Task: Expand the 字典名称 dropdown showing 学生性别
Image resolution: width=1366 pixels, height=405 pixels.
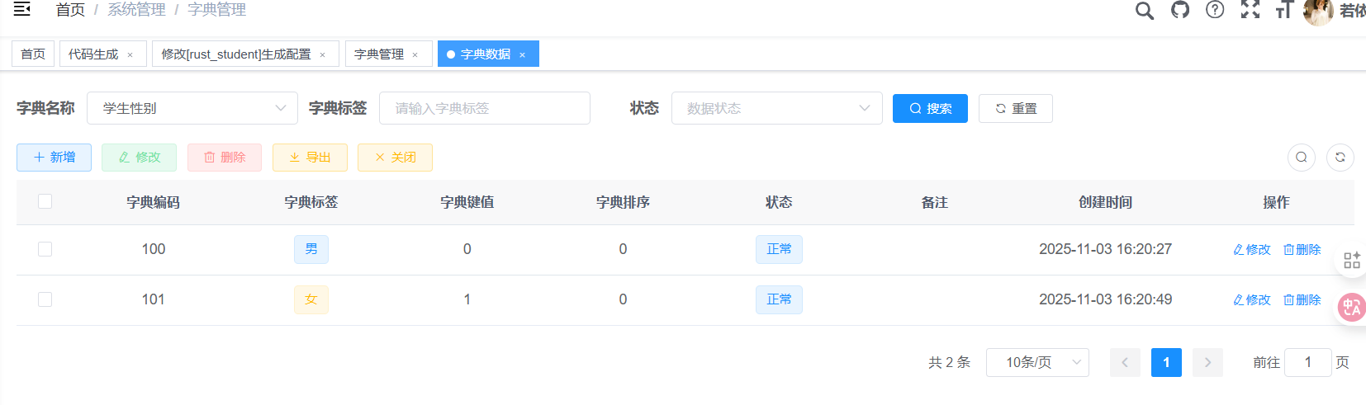Action: 192,108
